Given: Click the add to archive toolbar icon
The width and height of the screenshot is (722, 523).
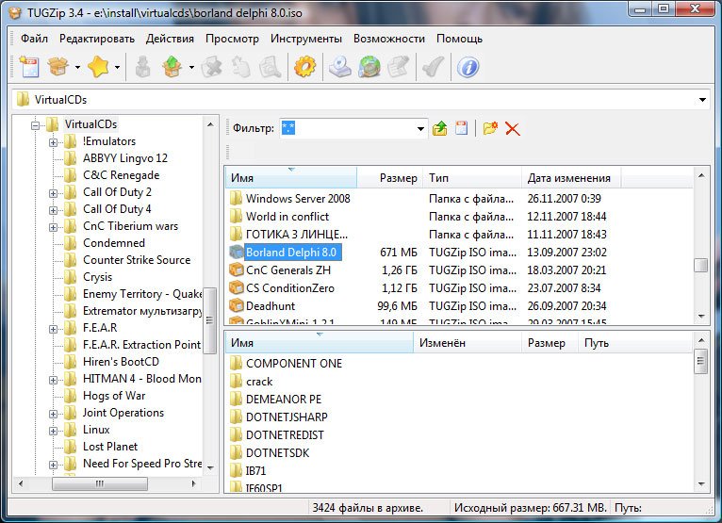Looking at the screenshot, I should [142, 67].
